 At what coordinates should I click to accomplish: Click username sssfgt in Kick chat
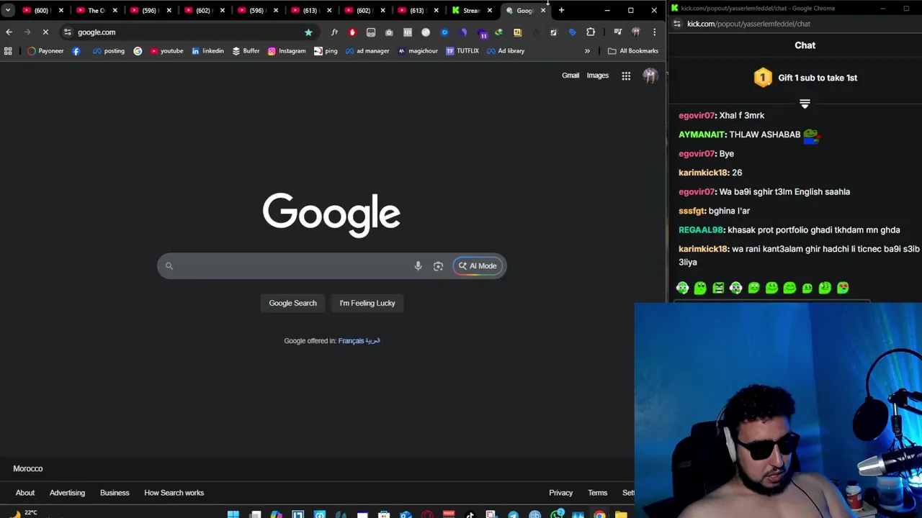(691, 211)
